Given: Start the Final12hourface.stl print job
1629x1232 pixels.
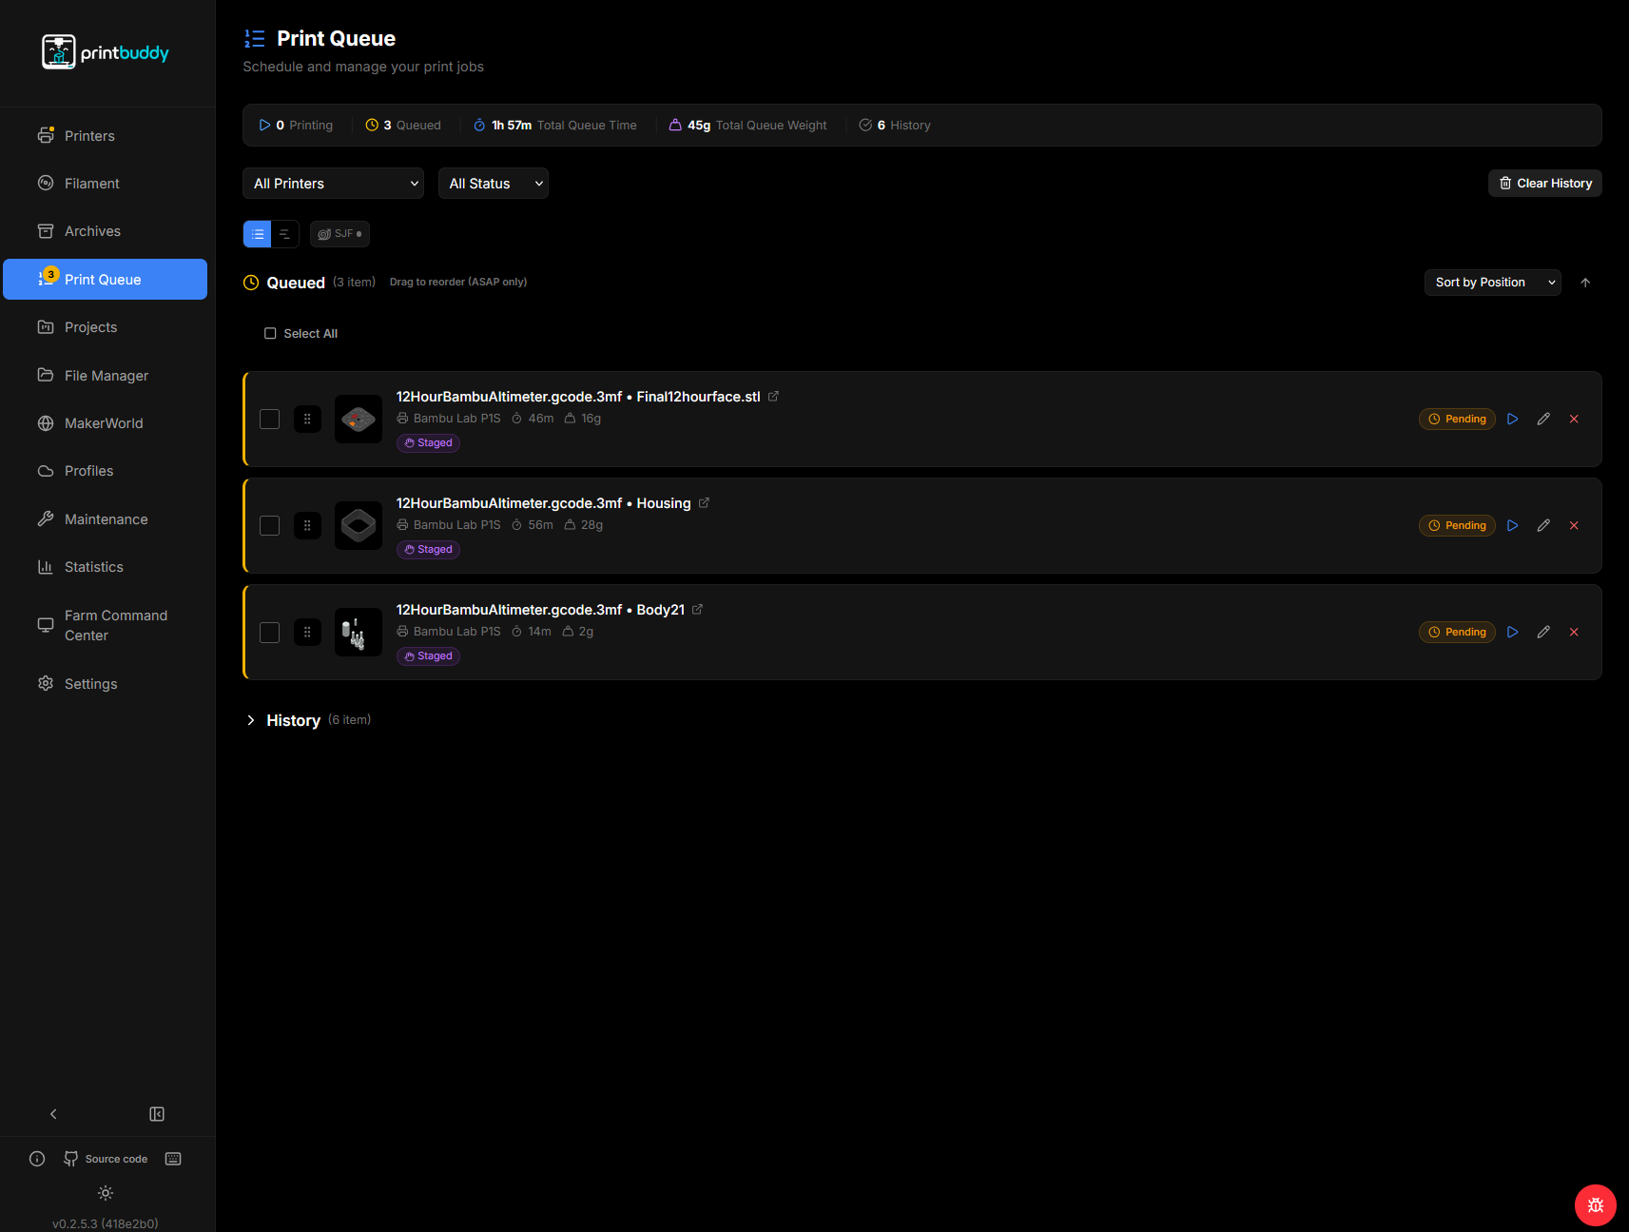Looking at the screenshot, I should tap(1513, 419).
